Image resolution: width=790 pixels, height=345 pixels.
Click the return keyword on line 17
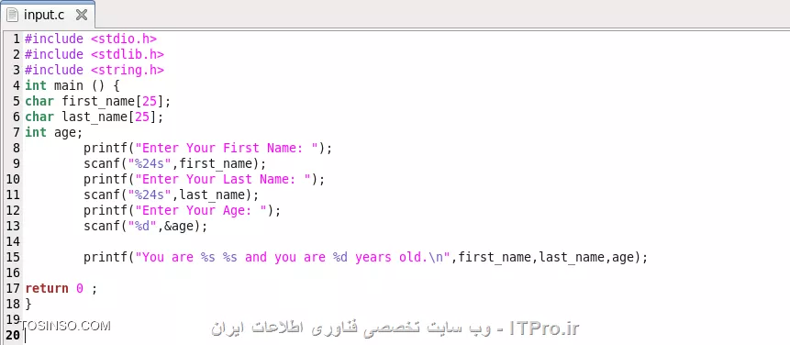(x=47, y=289)
